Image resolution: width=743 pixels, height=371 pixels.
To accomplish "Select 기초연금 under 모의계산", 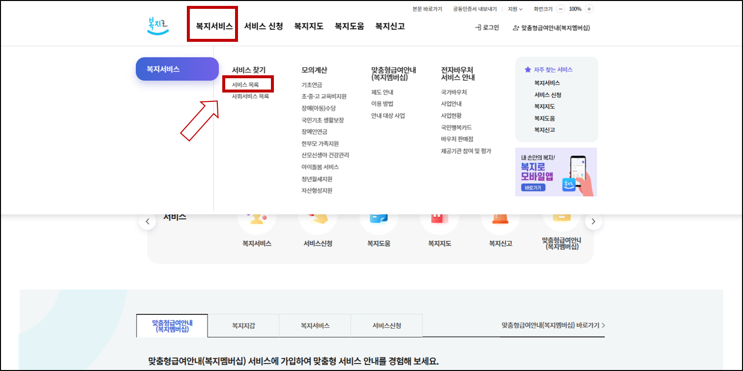I will (312, 85).
